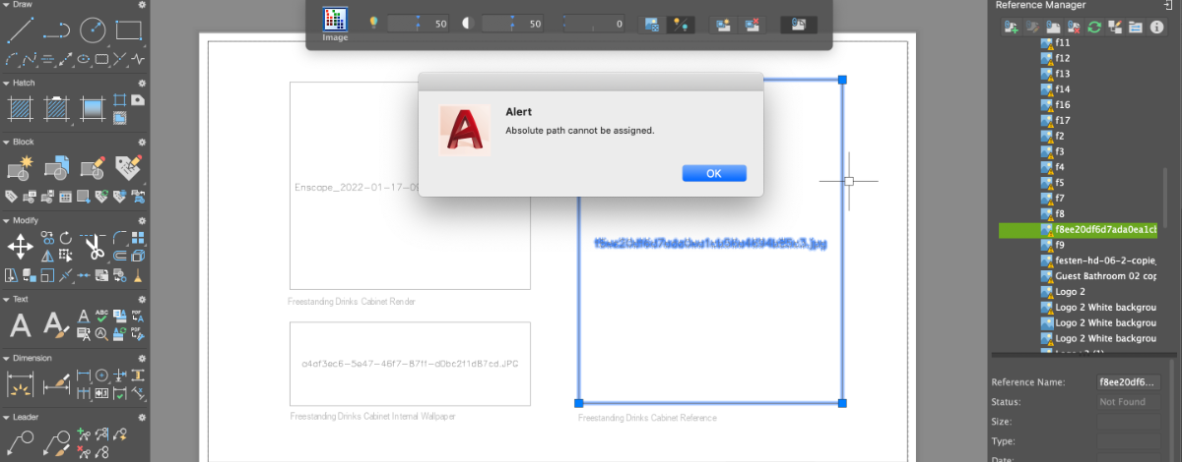This screenshot has width=1182, height=462.
Task: Click the create clipping boundary icon
Action: coord(723,24)
